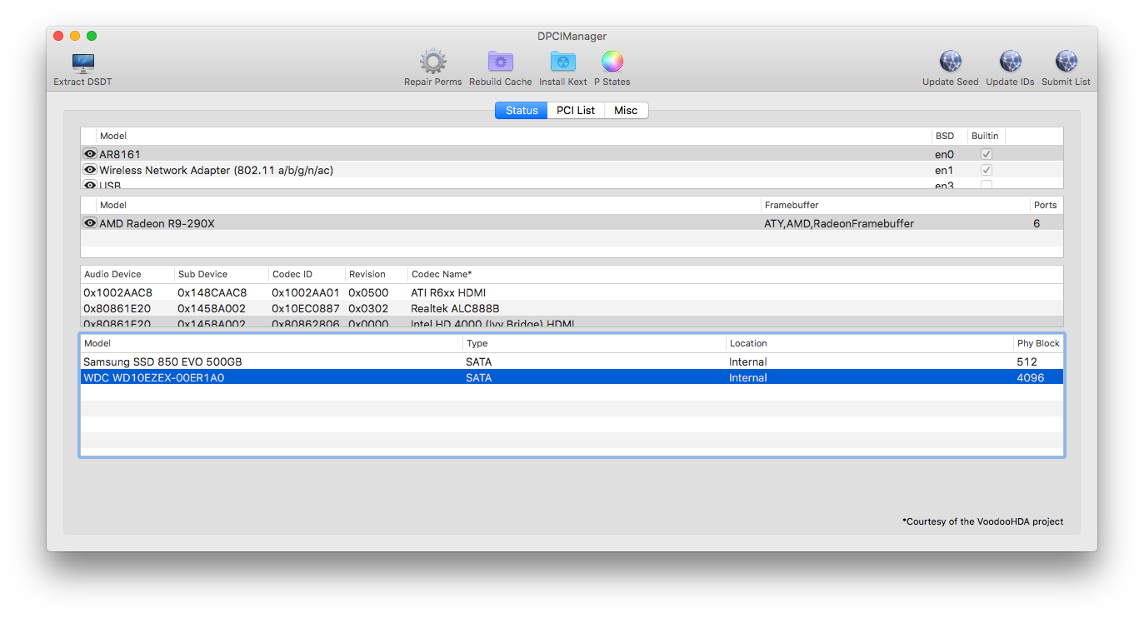Toggle Builtin checkbox for en0
Screen dimensions: 1144x618
tap(987, 154)
